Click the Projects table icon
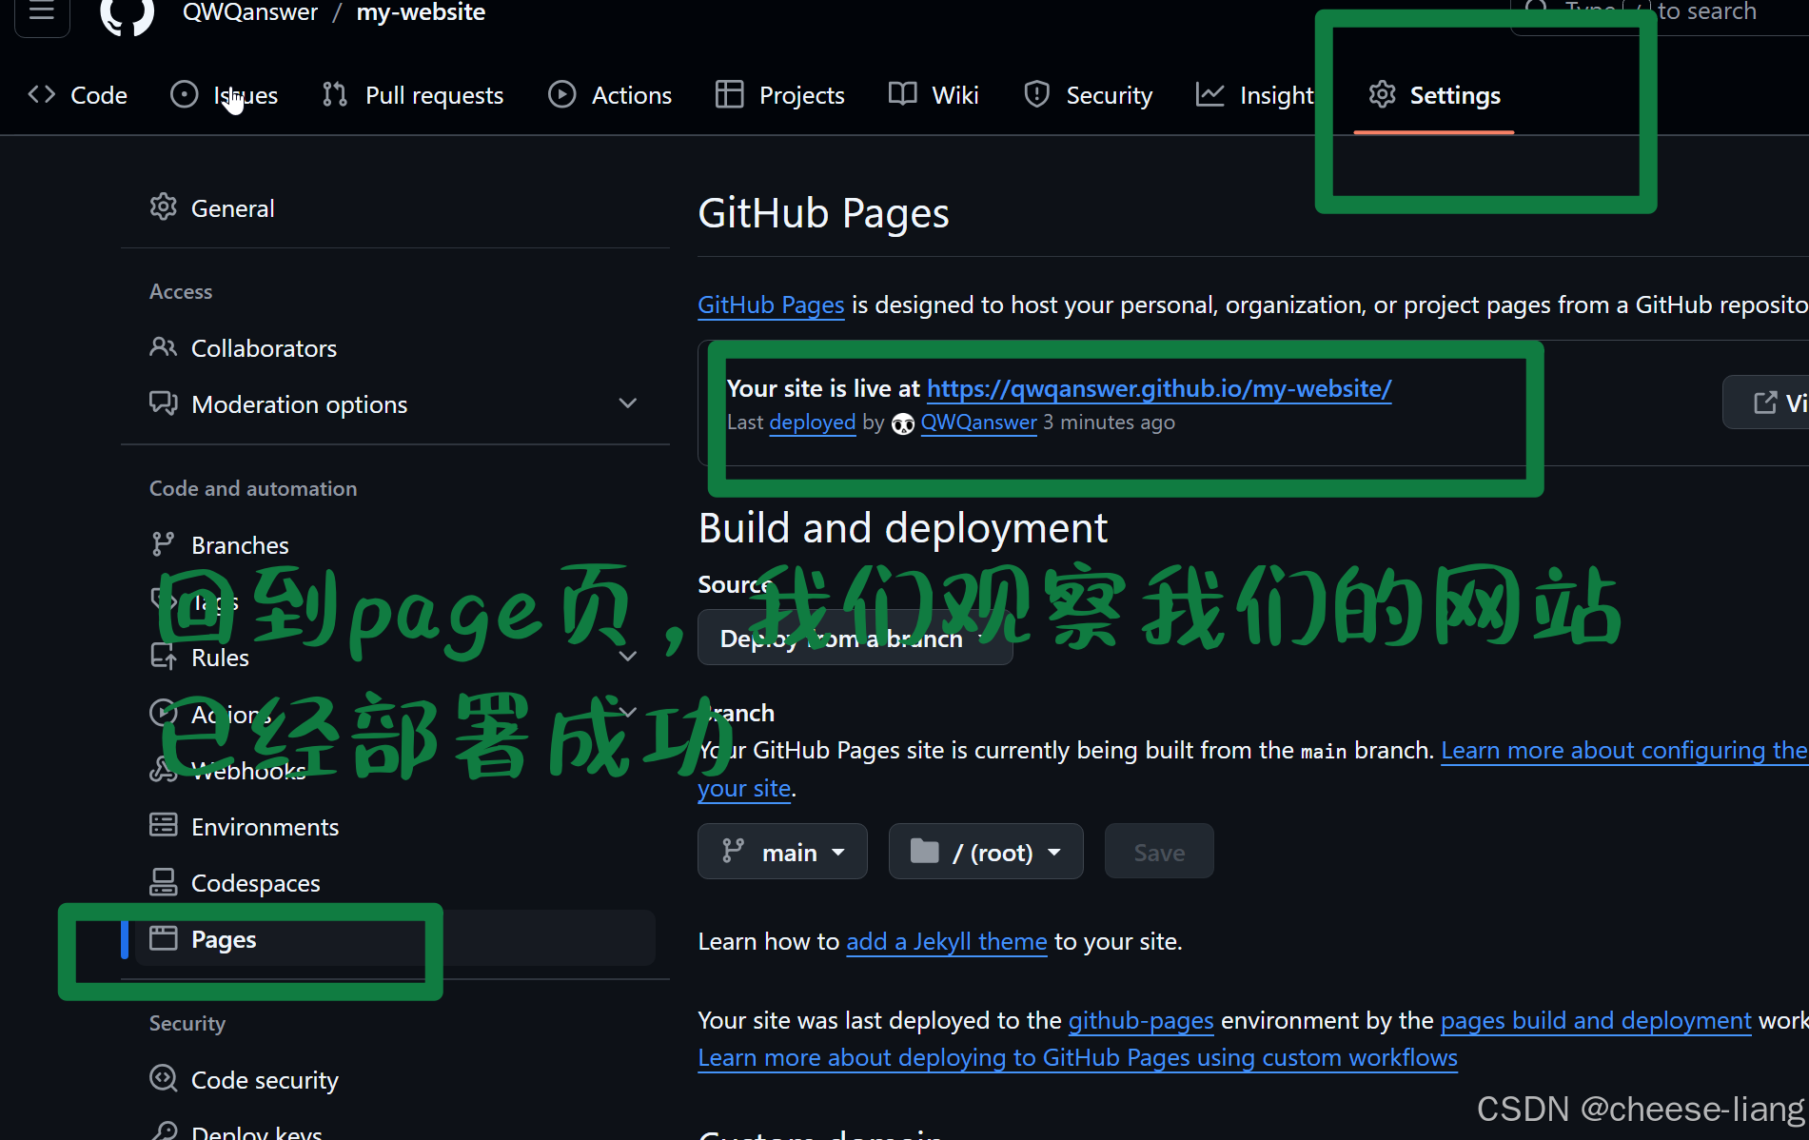The height and width of the screenshot is (1140, 1809). coord(729,94)
